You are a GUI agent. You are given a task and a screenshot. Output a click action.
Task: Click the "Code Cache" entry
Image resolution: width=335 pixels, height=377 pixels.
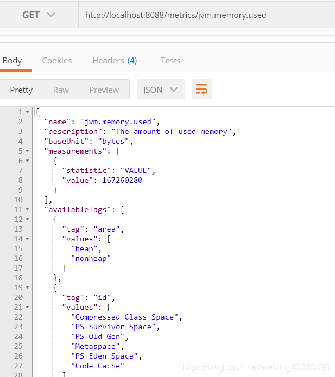point(98,366)
